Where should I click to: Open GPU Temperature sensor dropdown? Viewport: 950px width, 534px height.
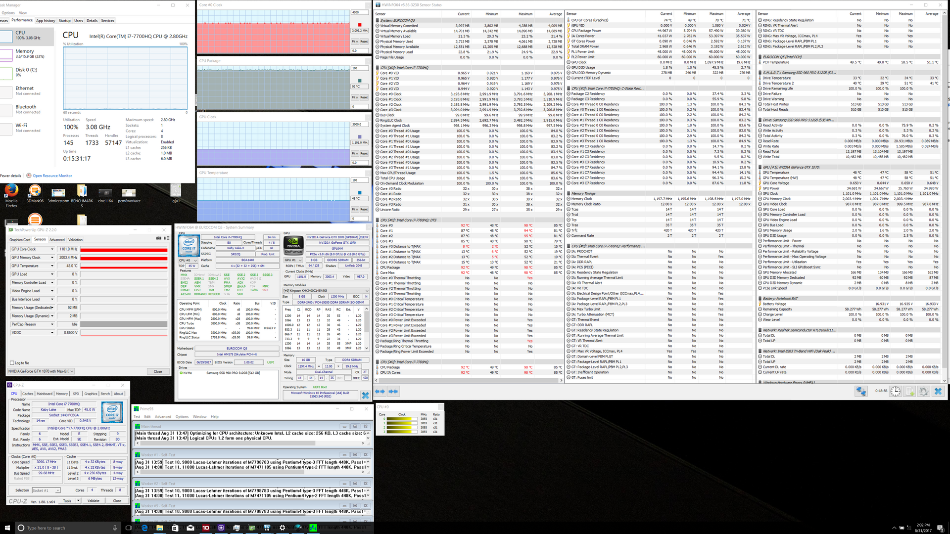tap(52, 266)
